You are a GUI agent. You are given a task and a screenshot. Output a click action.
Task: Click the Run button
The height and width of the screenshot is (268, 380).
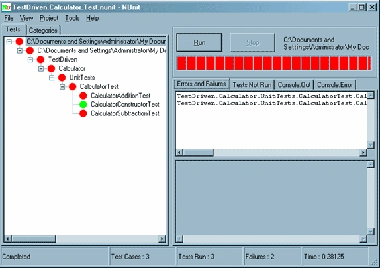point(199,42)
